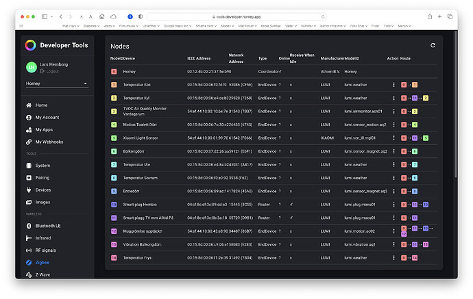Viewport: 473px width, 299px height.
Task: Open the Z-Wave page
Action: coord(43,274)
